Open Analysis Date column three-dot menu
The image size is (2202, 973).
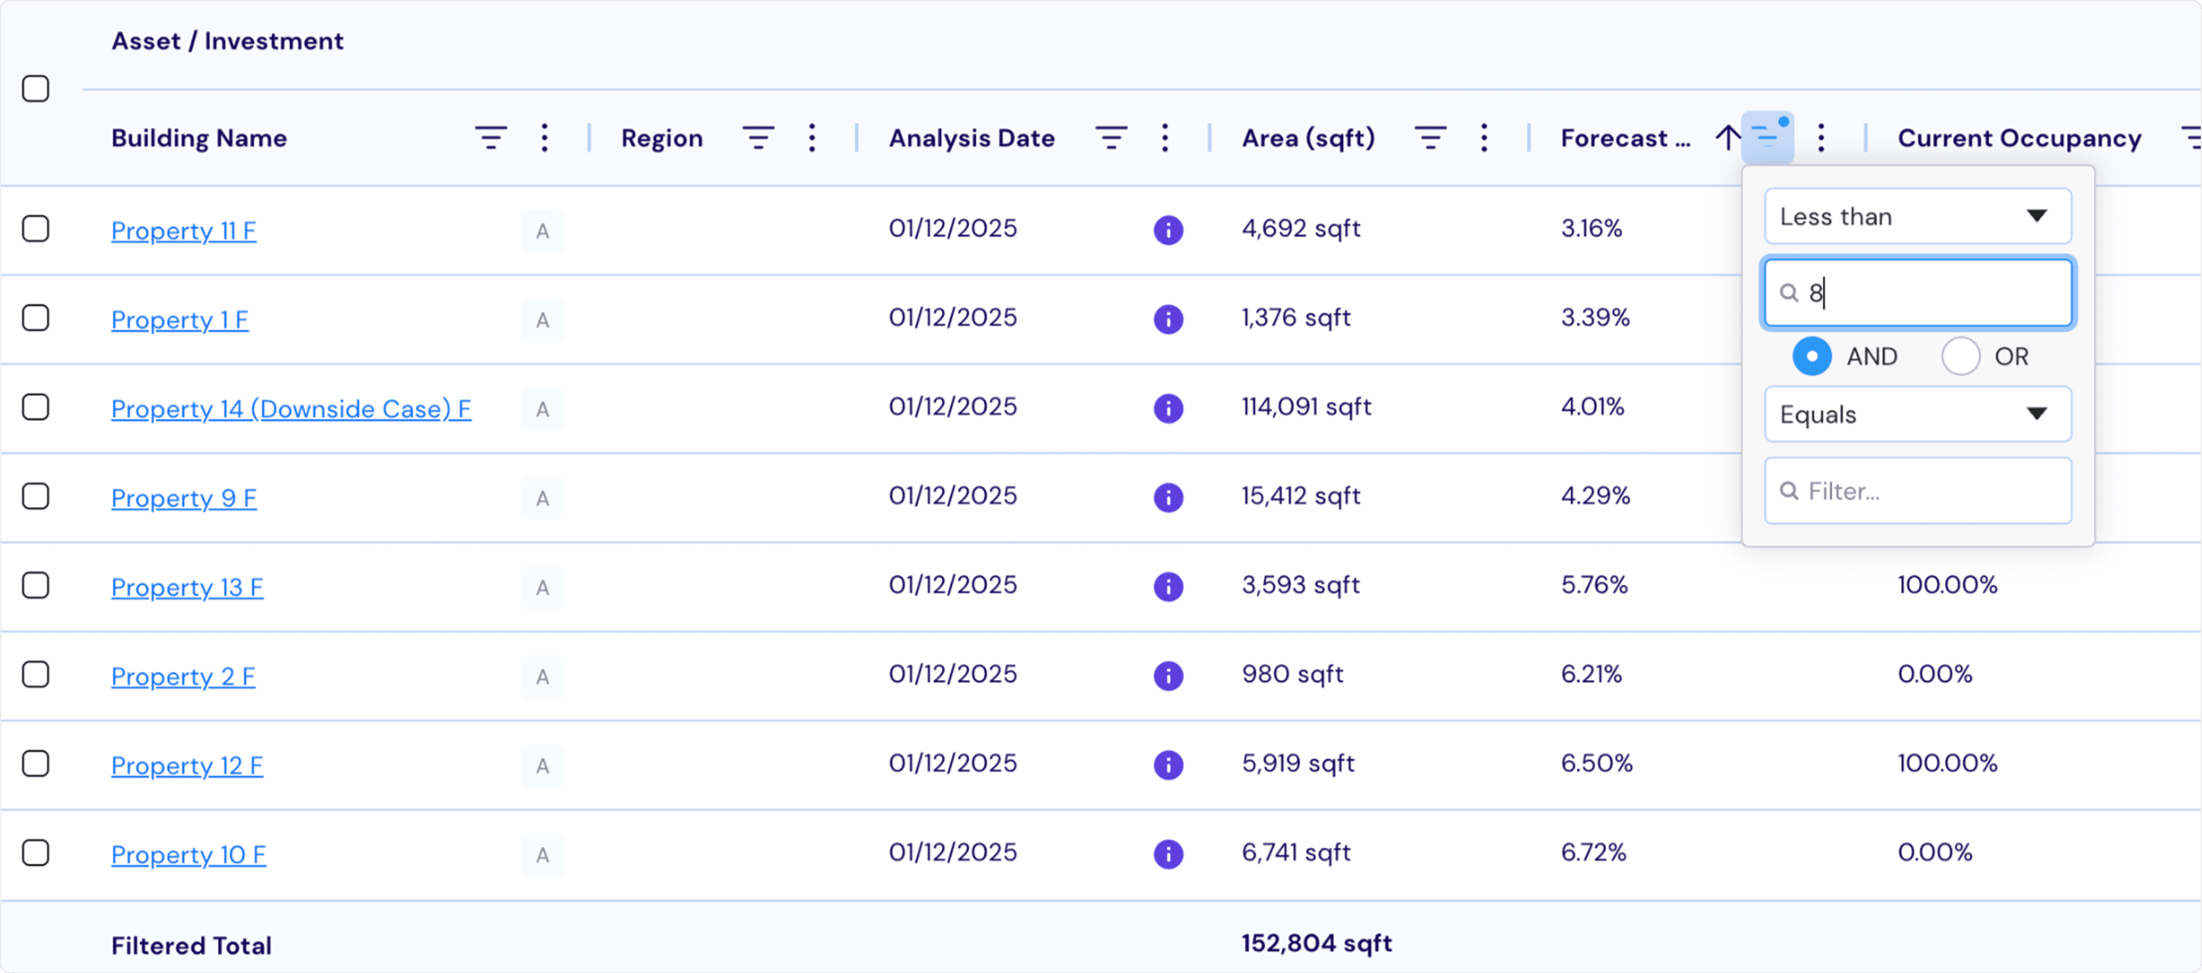coord(1164,138)
